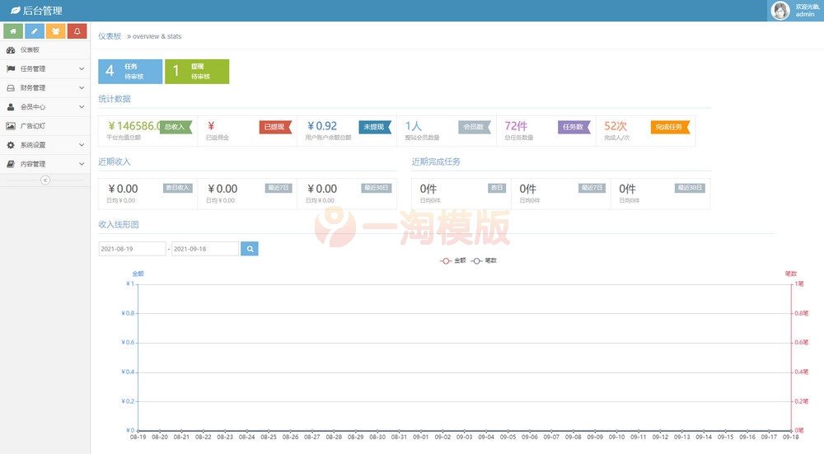Expand the 会员中心 chevron arrow

pyautogui.click(x=82, y=106)
